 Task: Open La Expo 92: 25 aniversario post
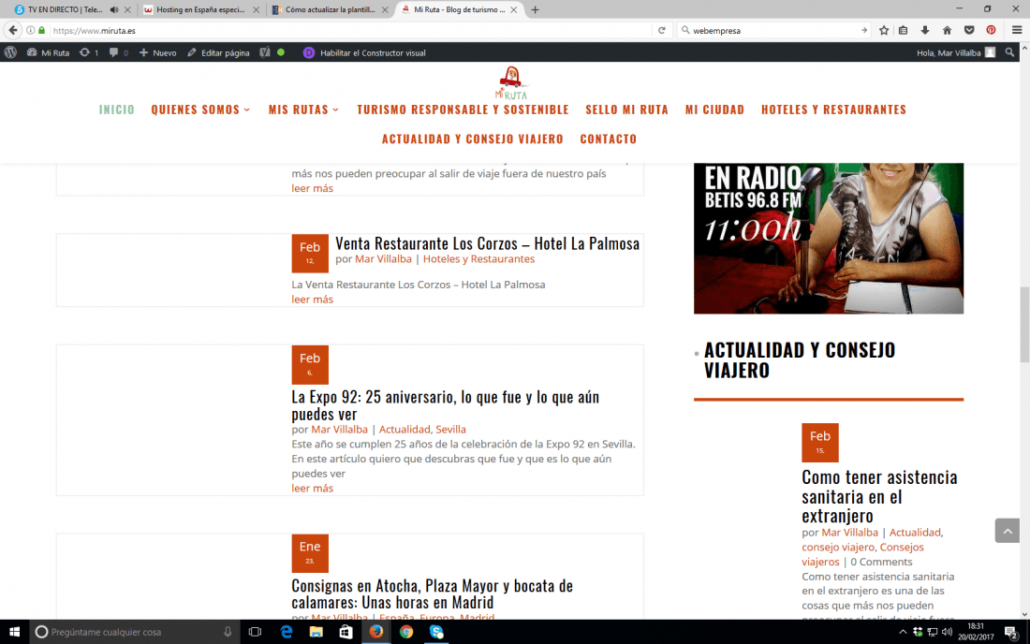pos(446,405)
